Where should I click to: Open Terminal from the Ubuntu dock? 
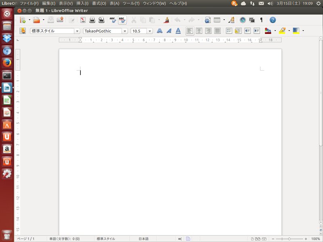7,75
